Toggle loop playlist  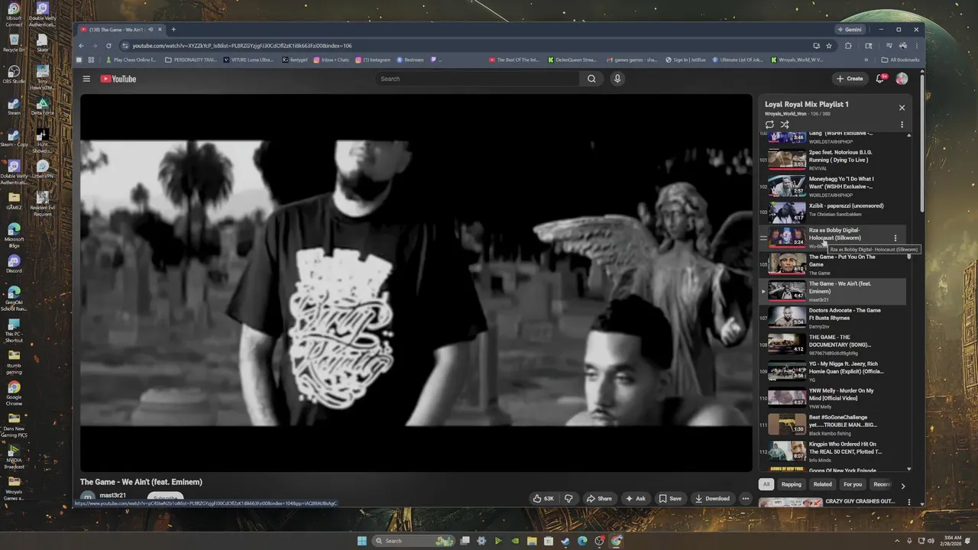point(769,125)
